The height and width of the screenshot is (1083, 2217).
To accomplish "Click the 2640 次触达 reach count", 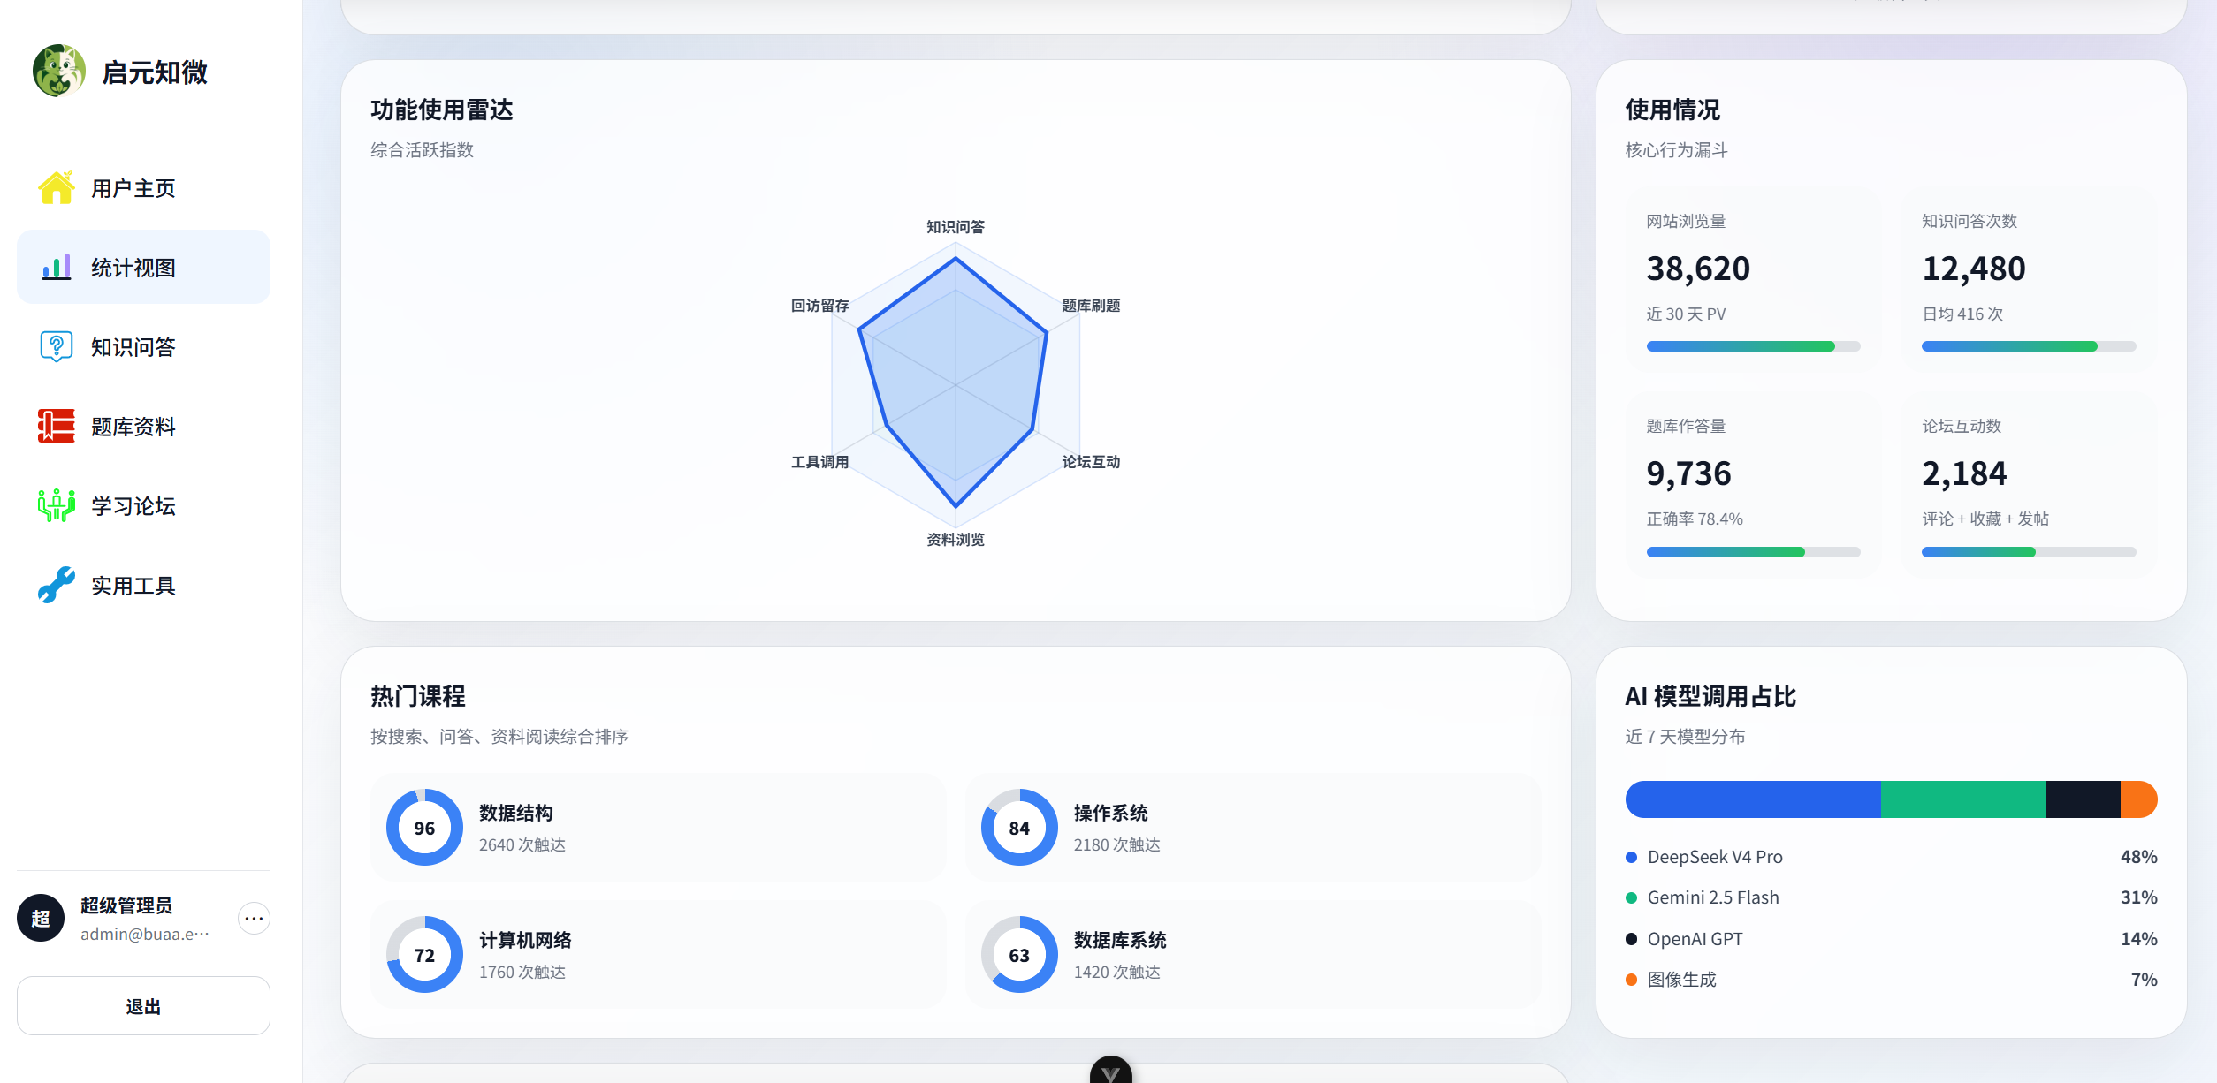I will (522, 844).
